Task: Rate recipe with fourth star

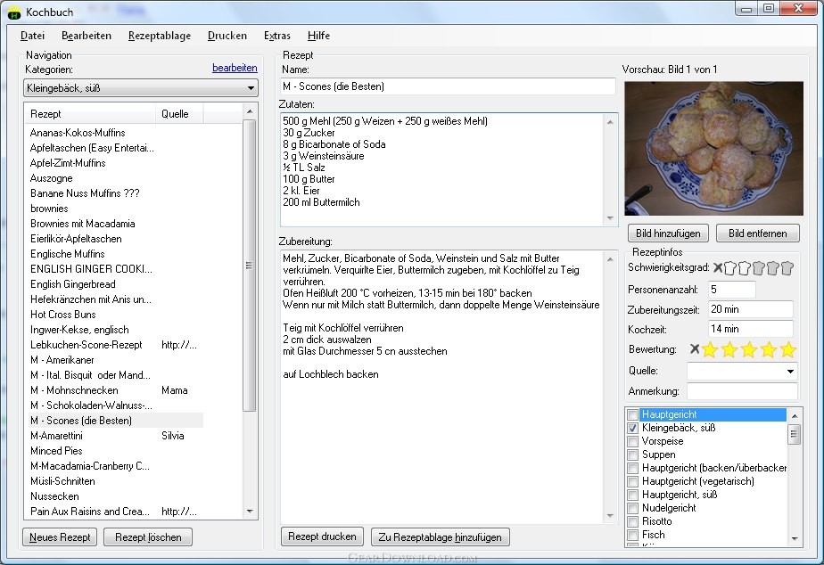Action: [769, 349]
